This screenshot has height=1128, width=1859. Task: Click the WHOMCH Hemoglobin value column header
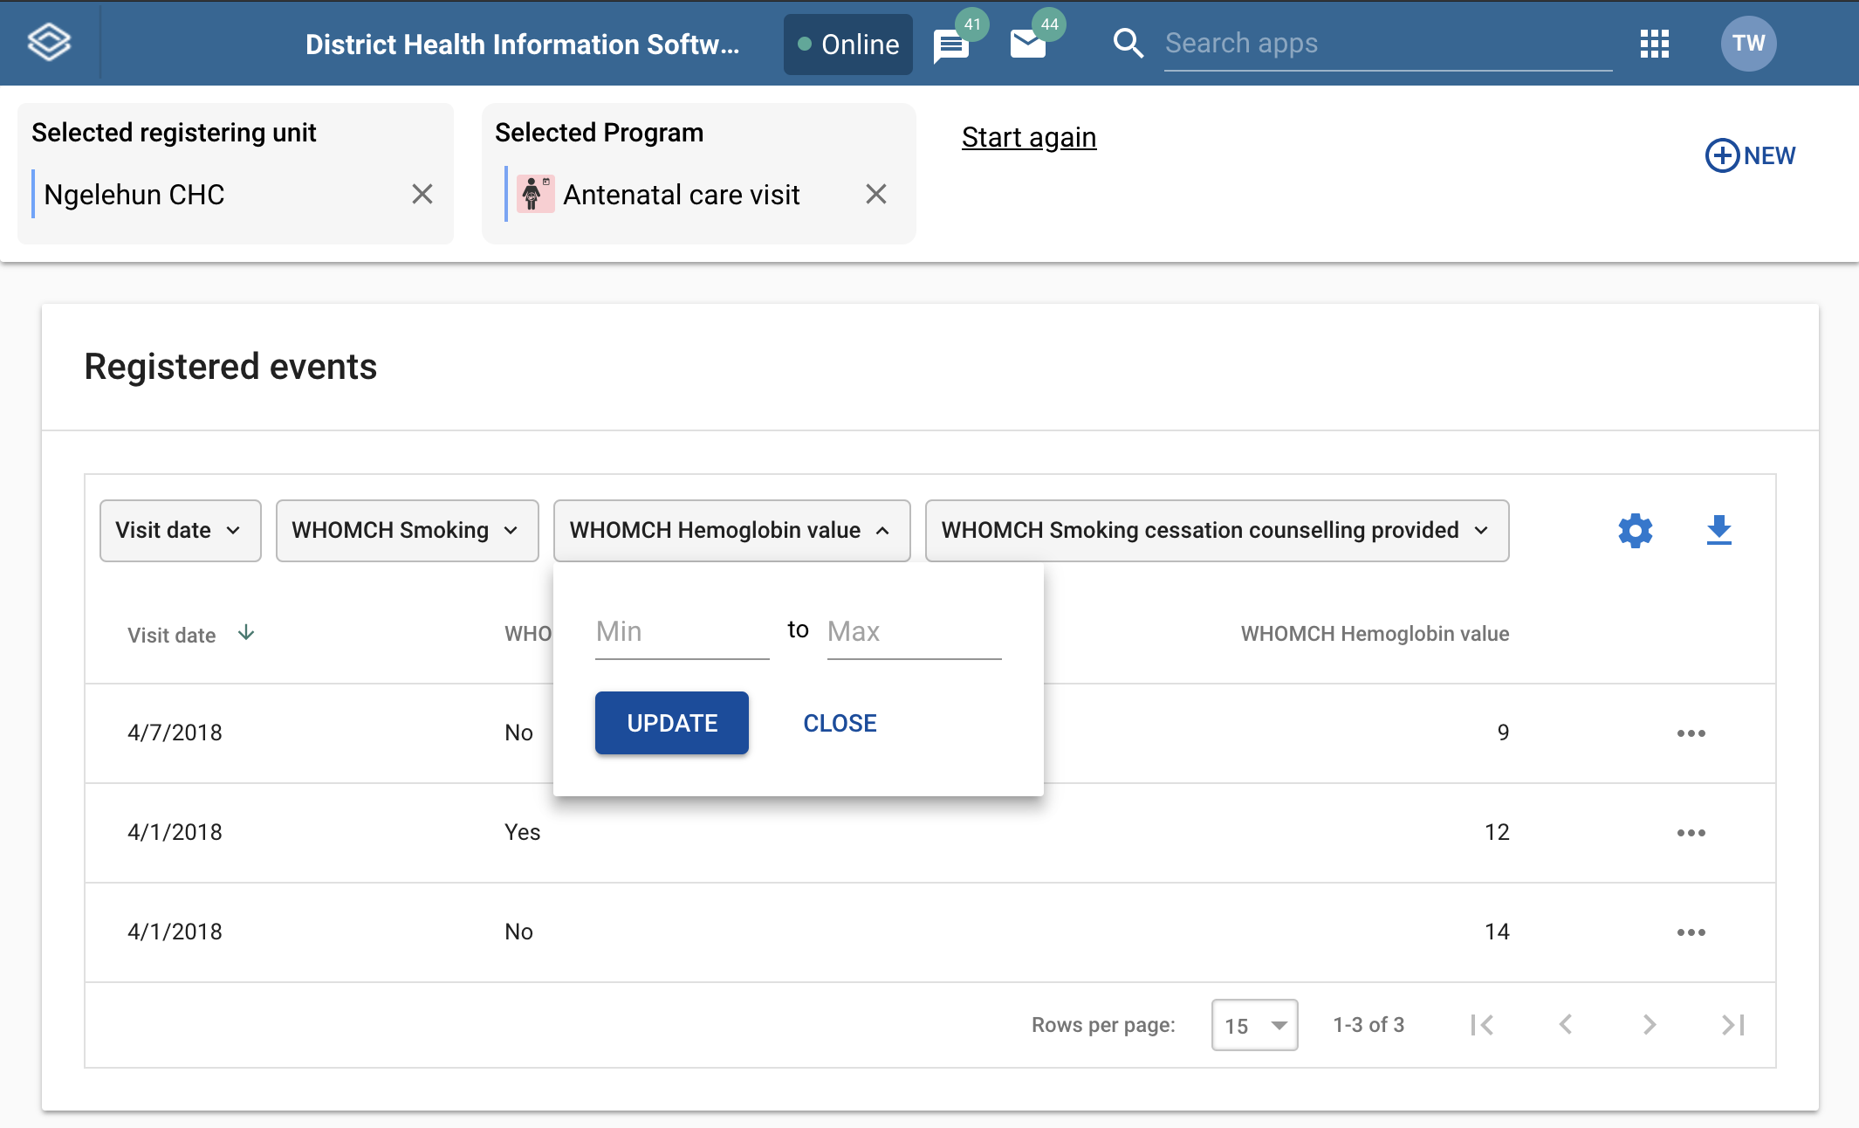coord(1375,634)
